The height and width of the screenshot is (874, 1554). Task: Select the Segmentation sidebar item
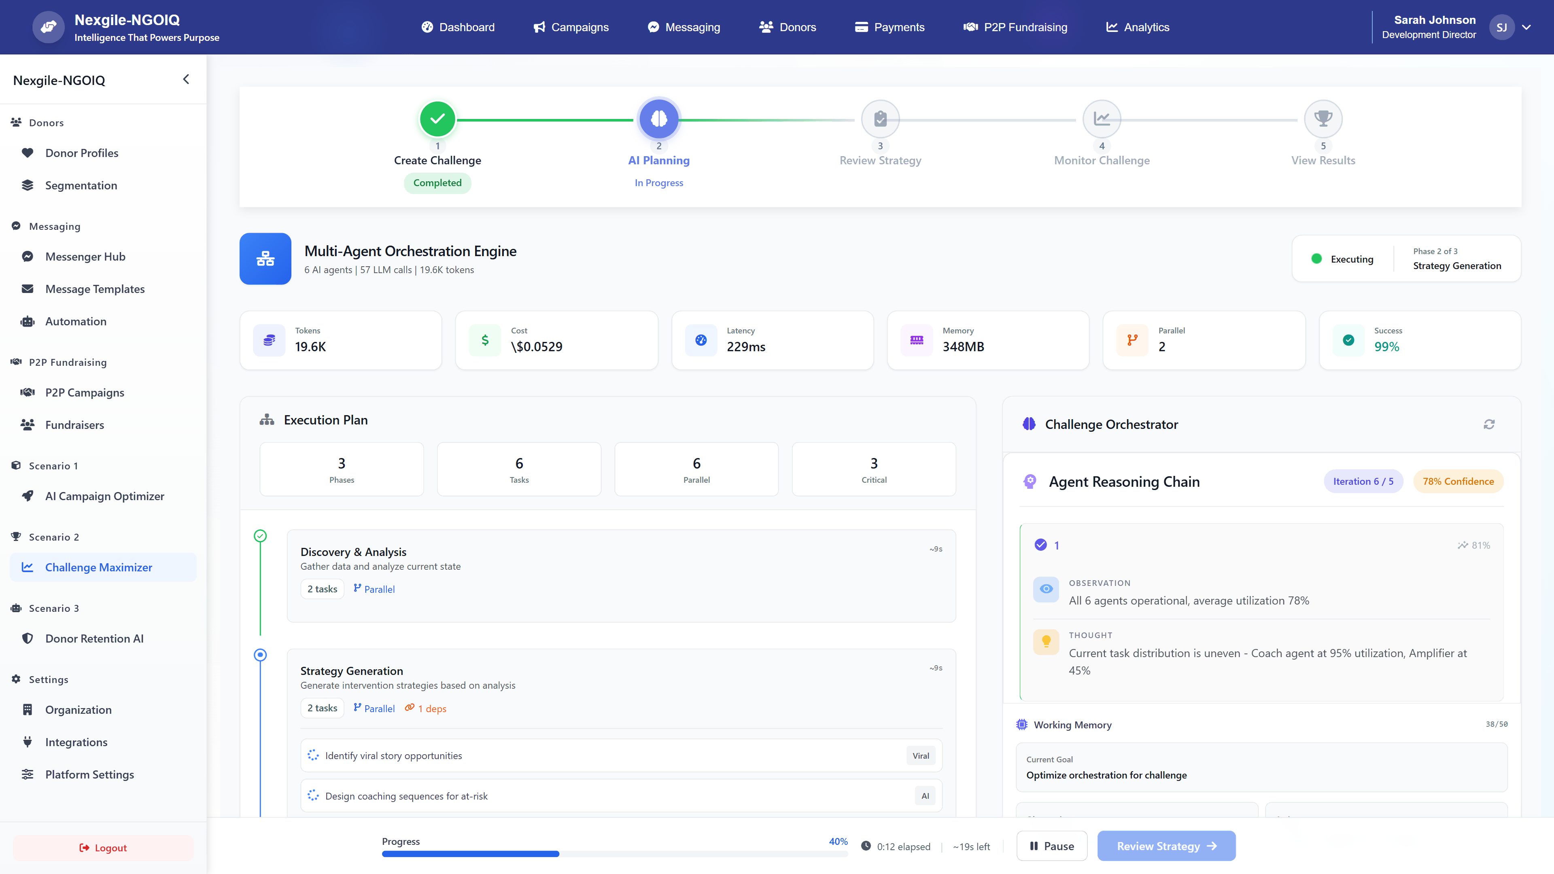click(x=81, y=185)
